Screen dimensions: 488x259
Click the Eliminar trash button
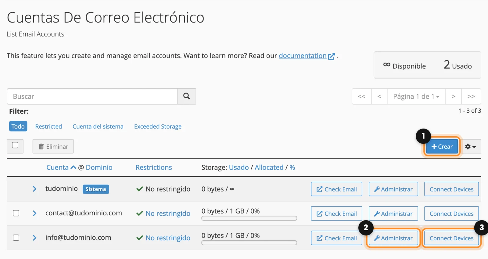coord(53,147)
